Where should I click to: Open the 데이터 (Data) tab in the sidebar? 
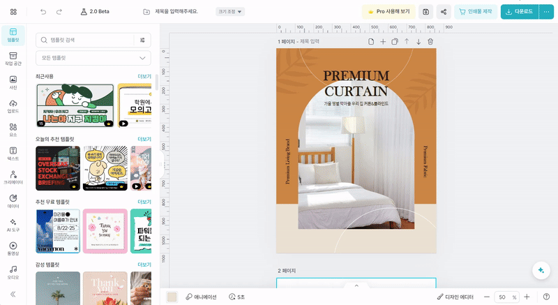pos(13,201)
